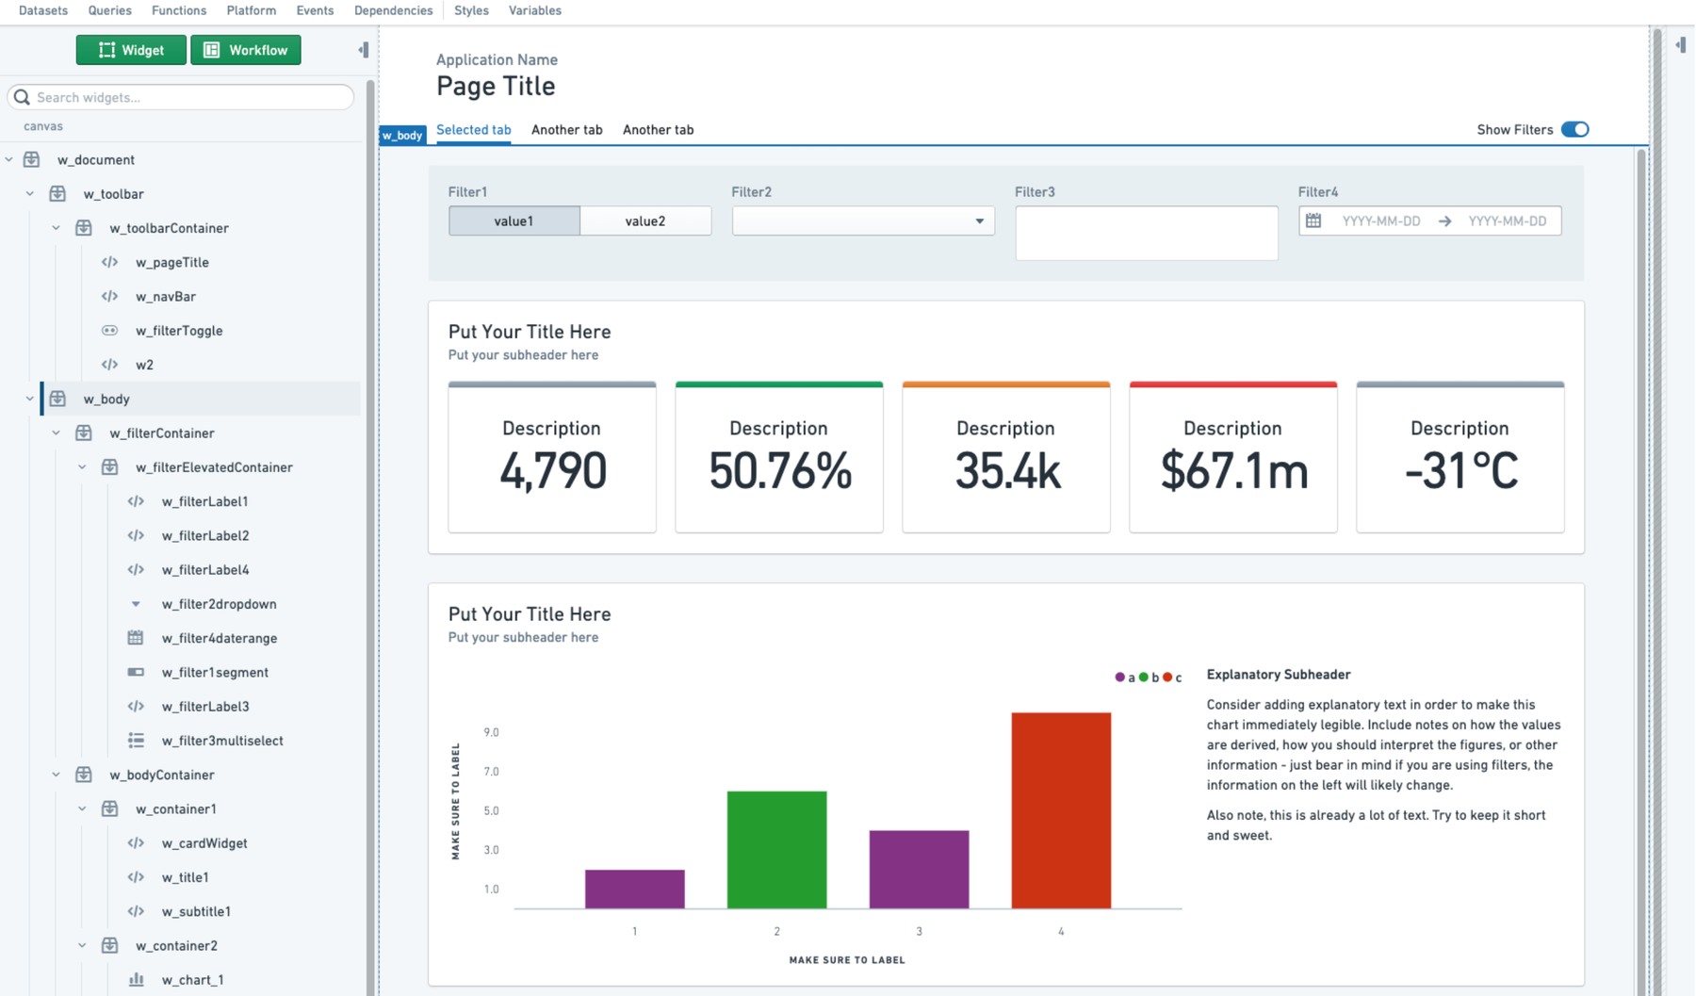The width and height of the screenshot is (1696, 996).
Task: Collapse the w_filterElevatedContainer tree node
Action: [x=82, y=466]
